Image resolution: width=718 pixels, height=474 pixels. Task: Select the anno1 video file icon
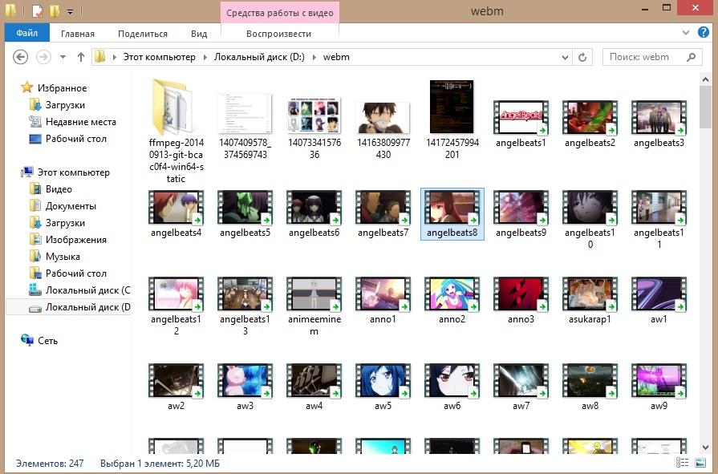pyautogui.click(x=383, y=294)
